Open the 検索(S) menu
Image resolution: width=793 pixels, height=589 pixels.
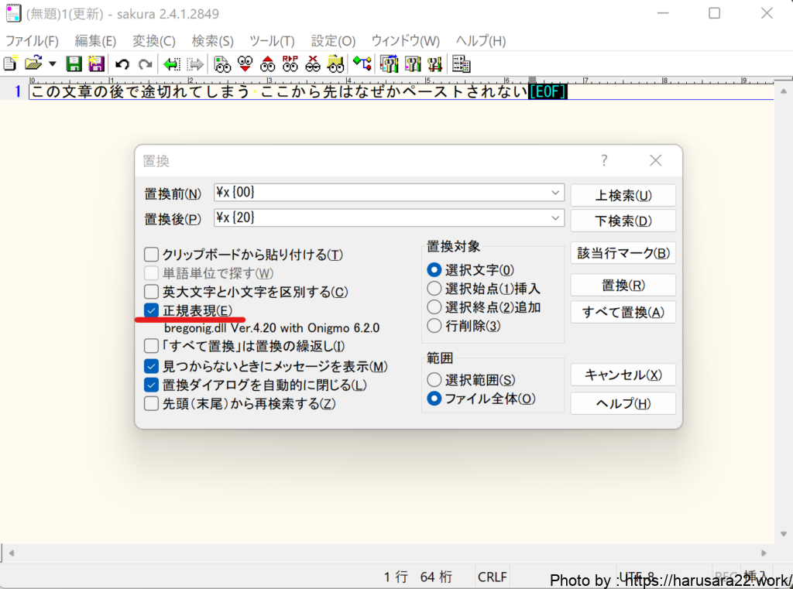[212, 41]
